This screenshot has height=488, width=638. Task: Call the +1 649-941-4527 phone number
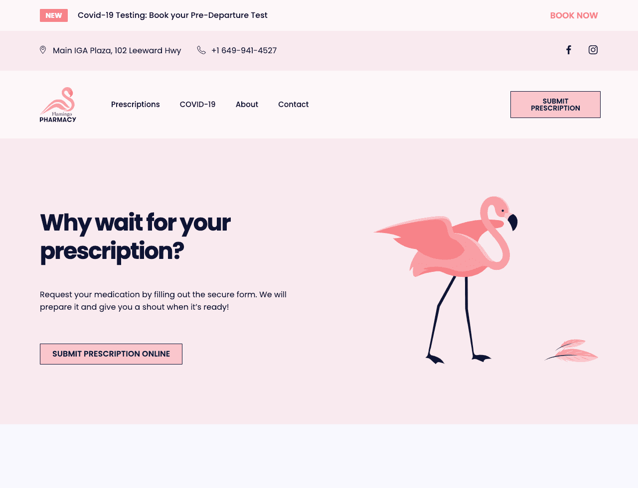244,50
